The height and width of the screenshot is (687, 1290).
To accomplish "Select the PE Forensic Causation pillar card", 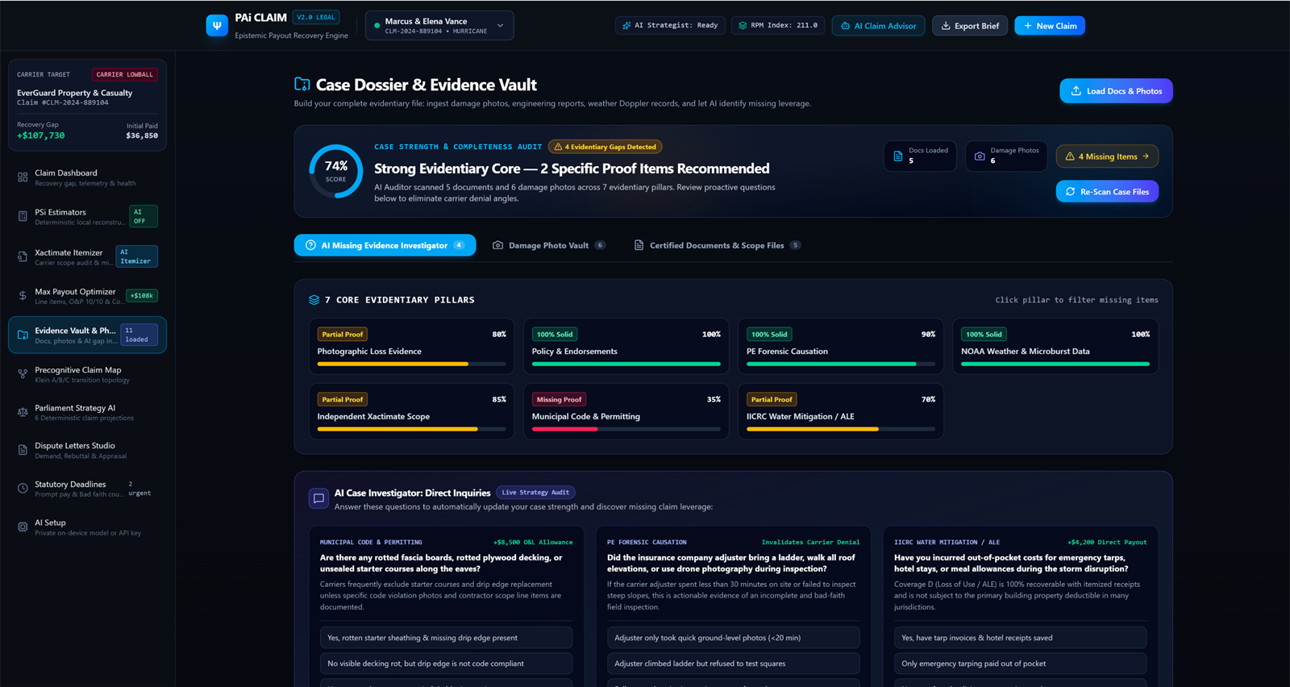I will click(840, 346).
